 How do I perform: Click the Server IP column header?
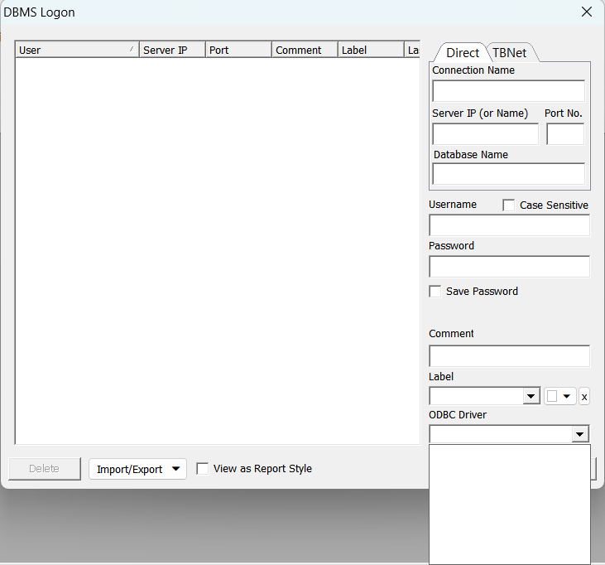click(x=171, y=50)
